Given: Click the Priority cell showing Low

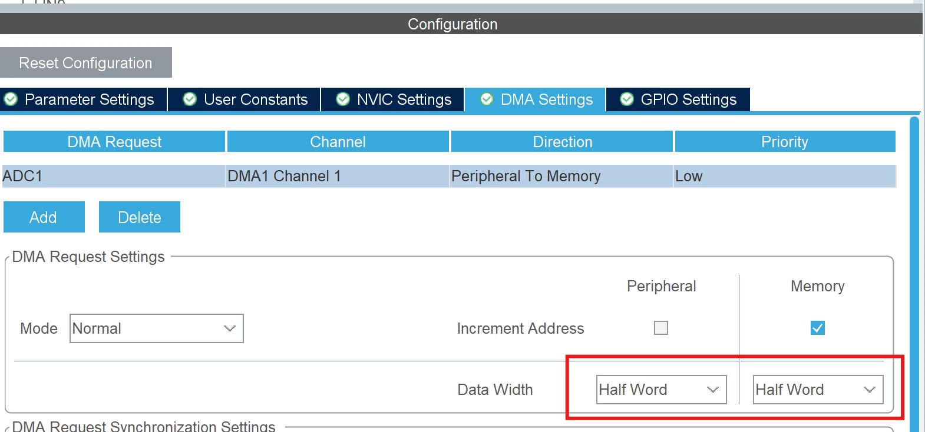Looking at the screenshot, I should (785, 176).
